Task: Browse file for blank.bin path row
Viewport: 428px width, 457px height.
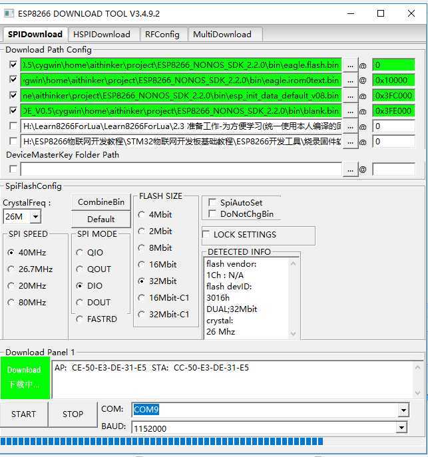Action: [x=350, y=111]
